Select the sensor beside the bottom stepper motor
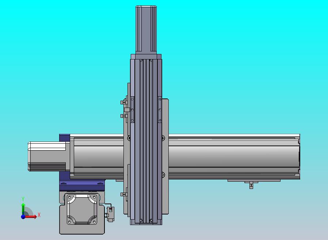 pos(110,214)
